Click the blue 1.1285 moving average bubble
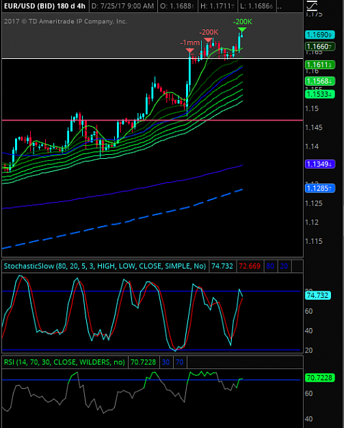The height and width of the screenshot is (428, 344). 320,188
